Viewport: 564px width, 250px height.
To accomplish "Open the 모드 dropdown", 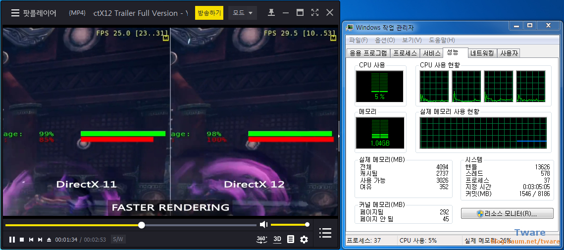I will [x=243, y=13].
